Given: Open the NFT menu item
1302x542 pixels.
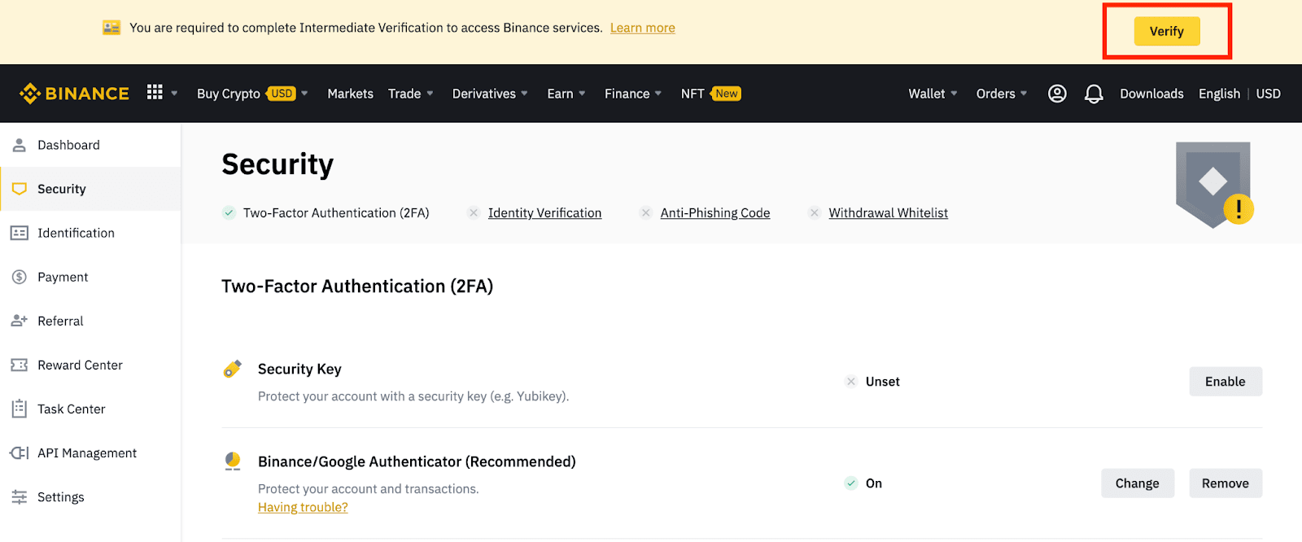Looking at the screenshot, I should click(x=693, y=94).
